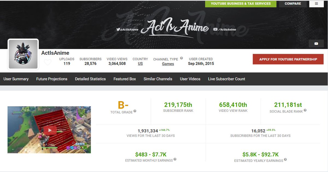This screenshot has height=172, width=328.
Task: Click help icon next to Social Blade Rank
Action: coord(305,110)
